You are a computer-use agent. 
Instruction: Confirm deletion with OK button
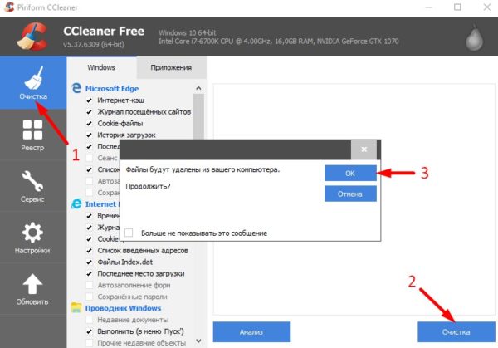350,174
